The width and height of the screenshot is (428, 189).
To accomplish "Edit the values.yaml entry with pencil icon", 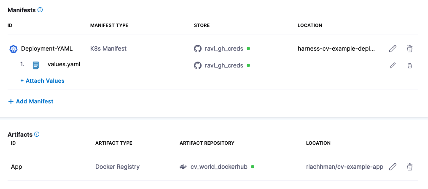I will click(393, 65).
